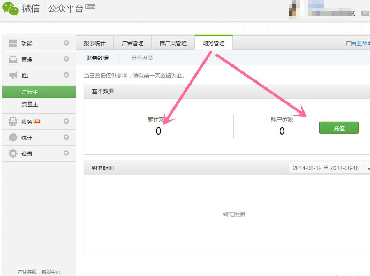Expand the 管理 section arrow
The height and width of the screenshot is (276, 370).
pyautogui.click(x=66, y=59)
